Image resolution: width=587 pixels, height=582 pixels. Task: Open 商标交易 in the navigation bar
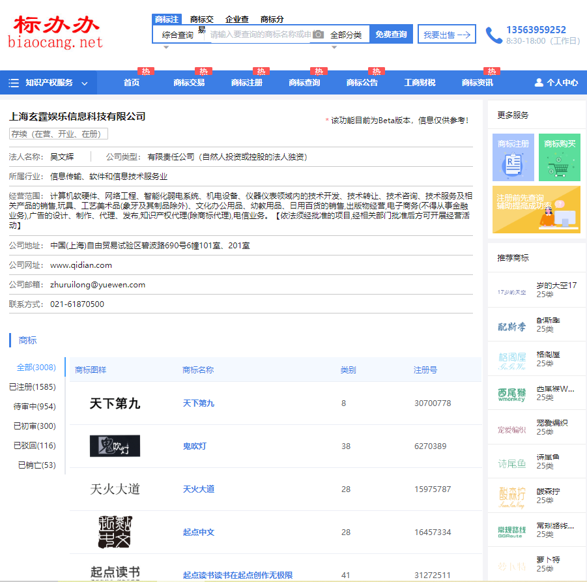tap(189, 82)
